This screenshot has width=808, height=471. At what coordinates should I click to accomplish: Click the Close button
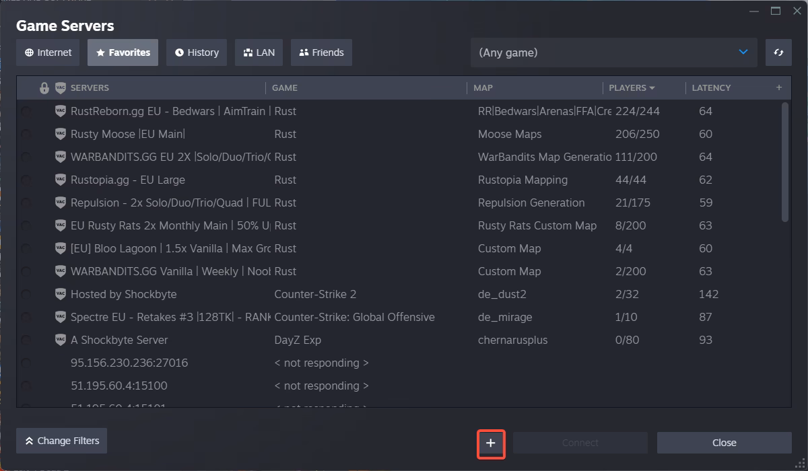725,443
